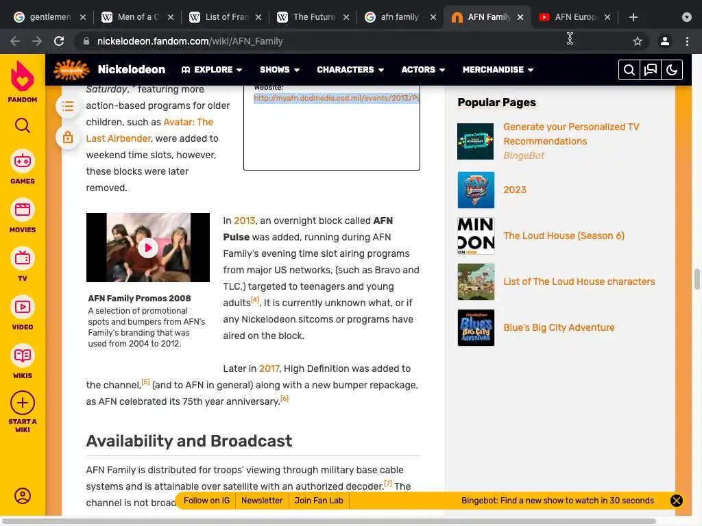The width and height of the screenshot is (702, 526).
Task: Open Chrome profile account icon
Action: [x=665, y=41]
